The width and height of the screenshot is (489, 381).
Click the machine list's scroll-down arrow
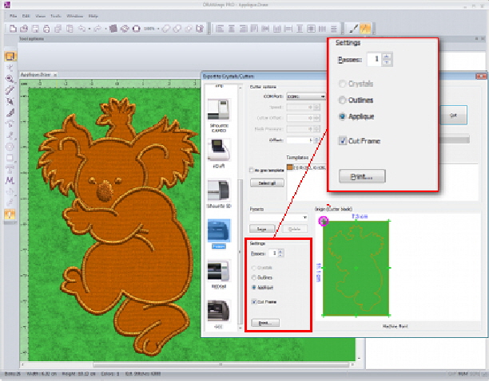240,328
